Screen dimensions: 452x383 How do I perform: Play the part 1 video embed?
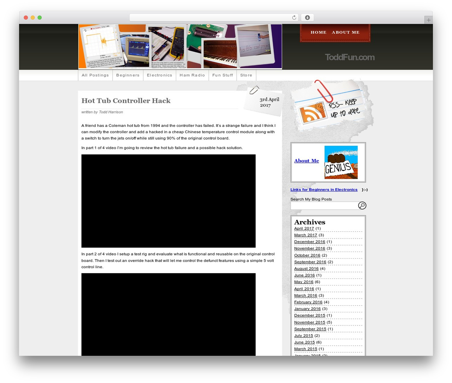point(168,201)
